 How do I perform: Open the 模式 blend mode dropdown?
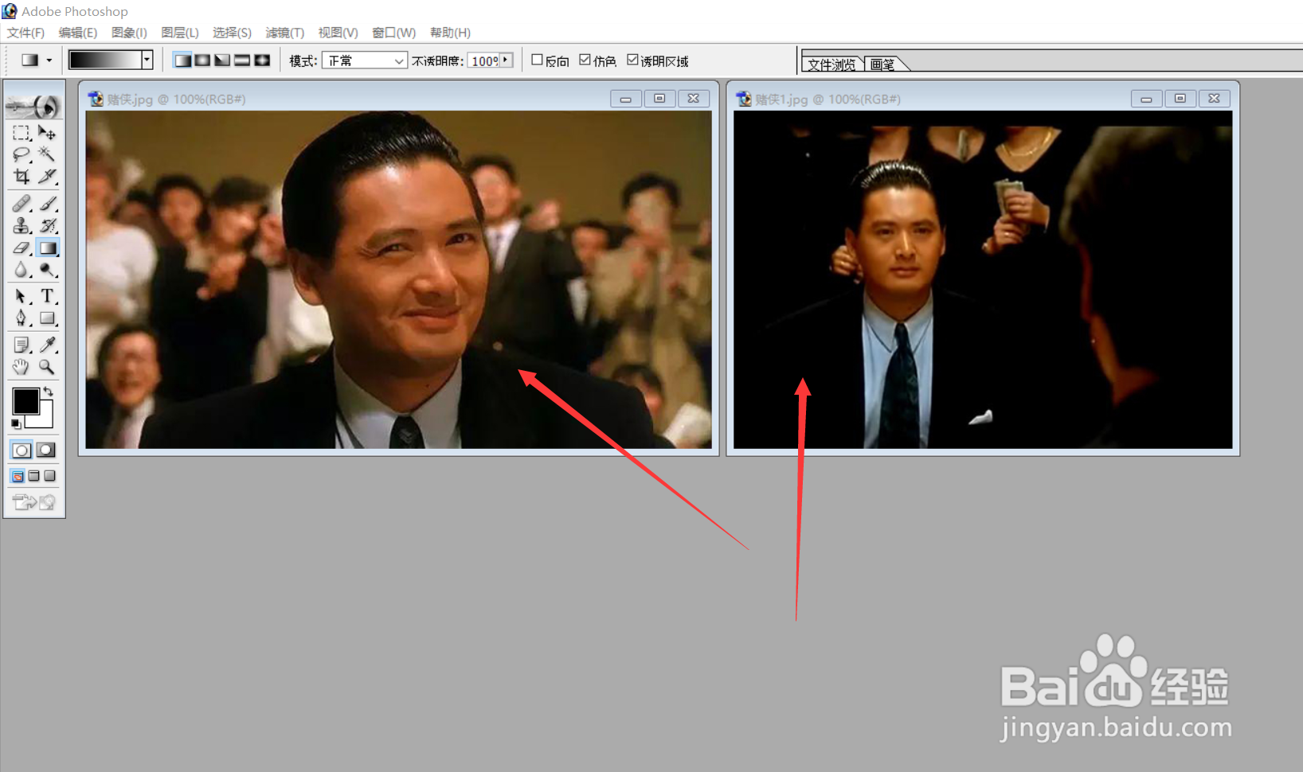click(365, 60)
